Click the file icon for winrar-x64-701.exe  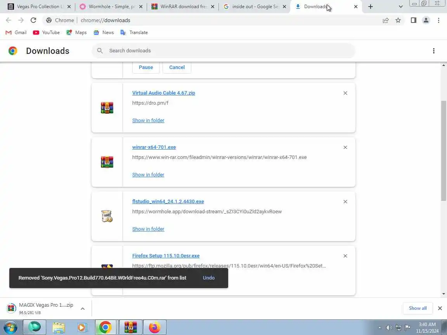pos(107,162)
